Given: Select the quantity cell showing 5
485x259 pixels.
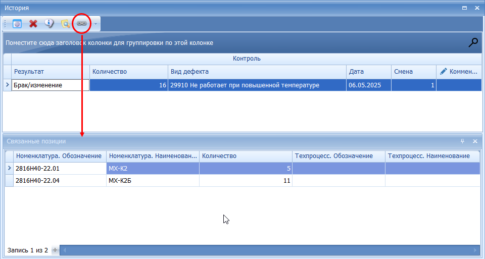Looking at the screenshot, I should pos(246,169).
